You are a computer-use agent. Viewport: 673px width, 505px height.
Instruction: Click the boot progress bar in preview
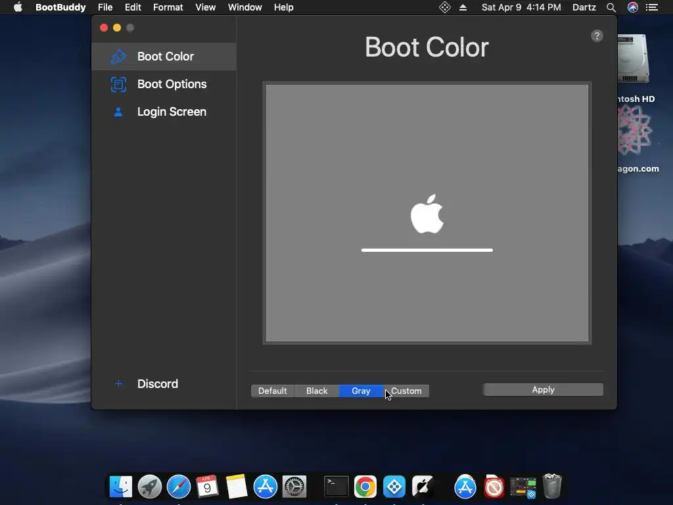[x=427, y=250]
